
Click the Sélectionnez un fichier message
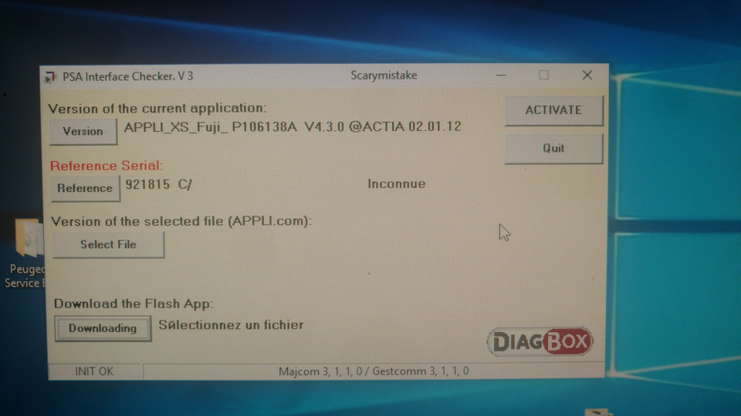click(231, 325)
